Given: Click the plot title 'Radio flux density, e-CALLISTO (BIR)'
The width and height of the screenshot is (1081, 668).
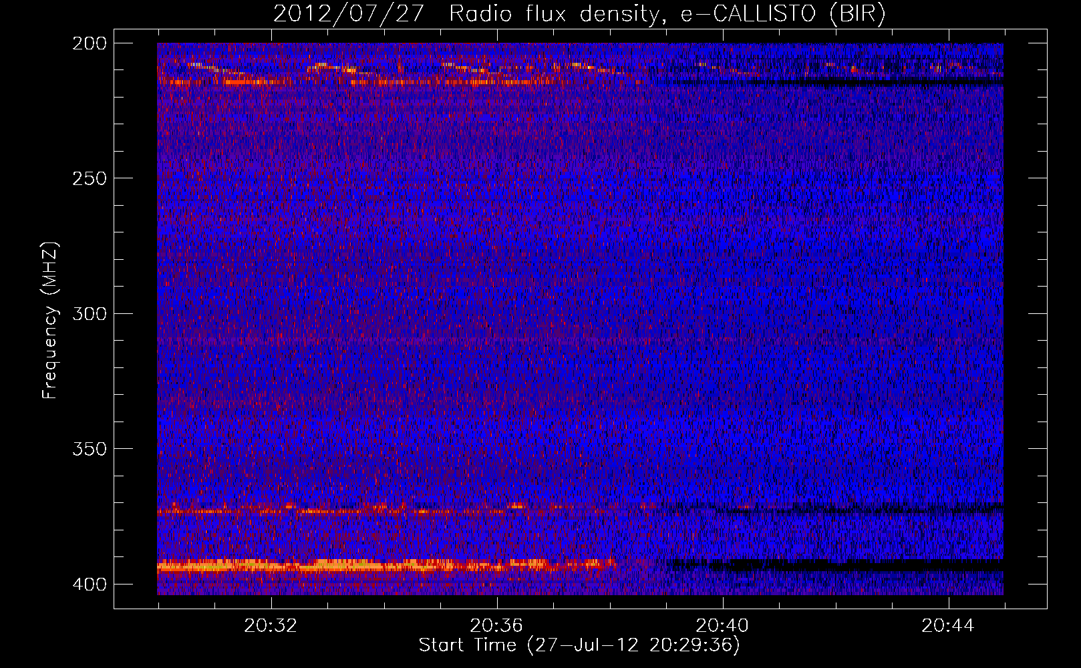Looking at the screenshot, I should 667,14.
